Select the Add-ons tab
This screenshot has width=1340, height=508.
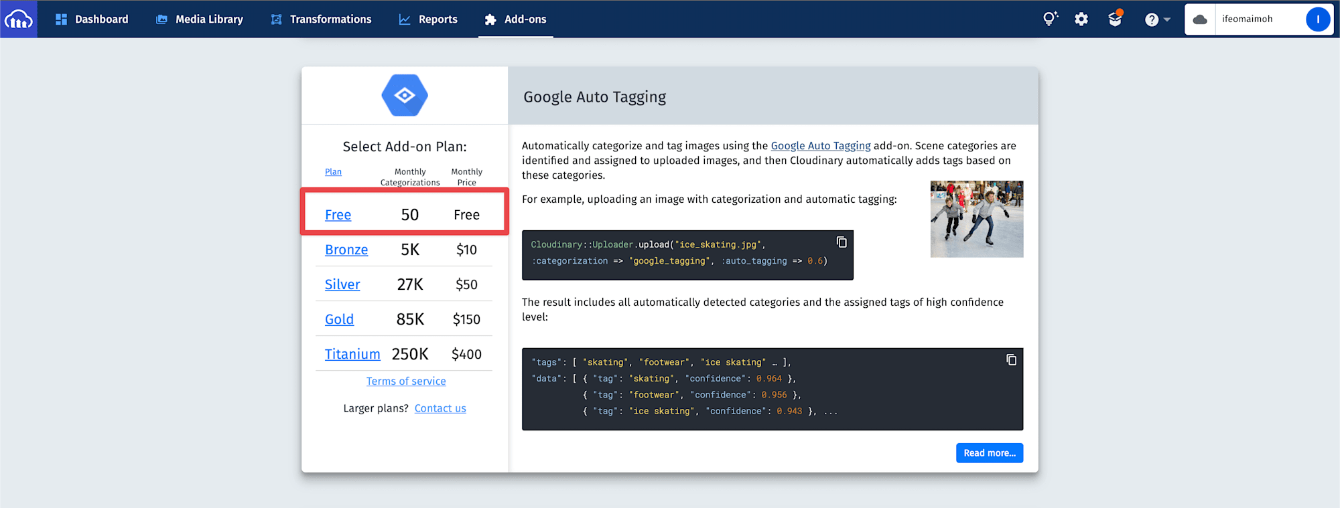516,19
